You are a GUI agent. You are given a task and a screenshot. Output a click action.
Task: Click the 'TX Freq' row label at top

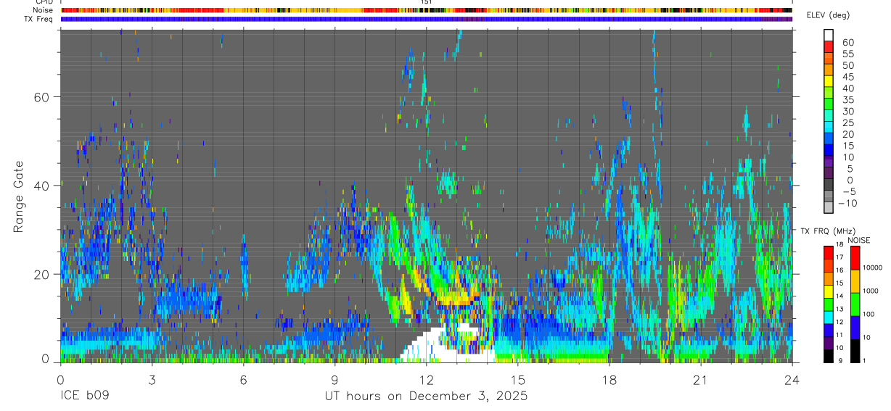(x=39, y=19)
